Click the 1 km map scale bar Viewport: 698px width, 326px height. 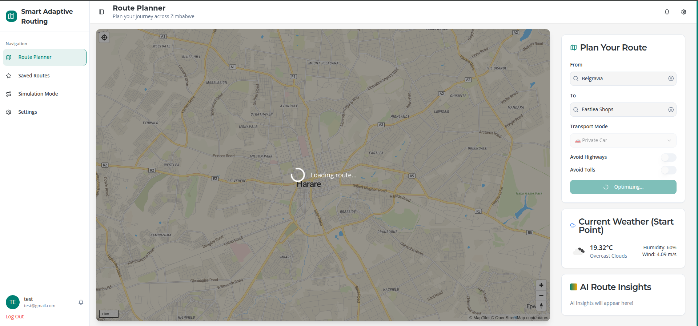109,314
